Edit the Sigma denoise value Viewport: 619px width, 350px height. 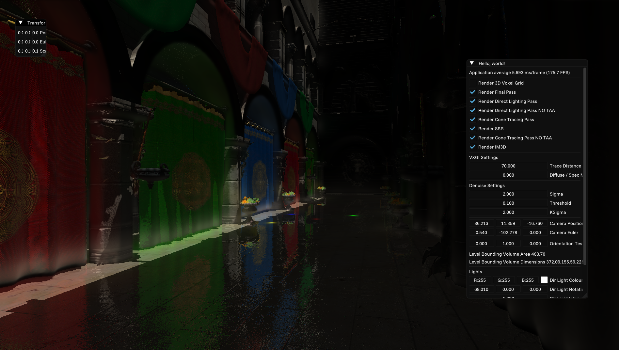point(508,194)
